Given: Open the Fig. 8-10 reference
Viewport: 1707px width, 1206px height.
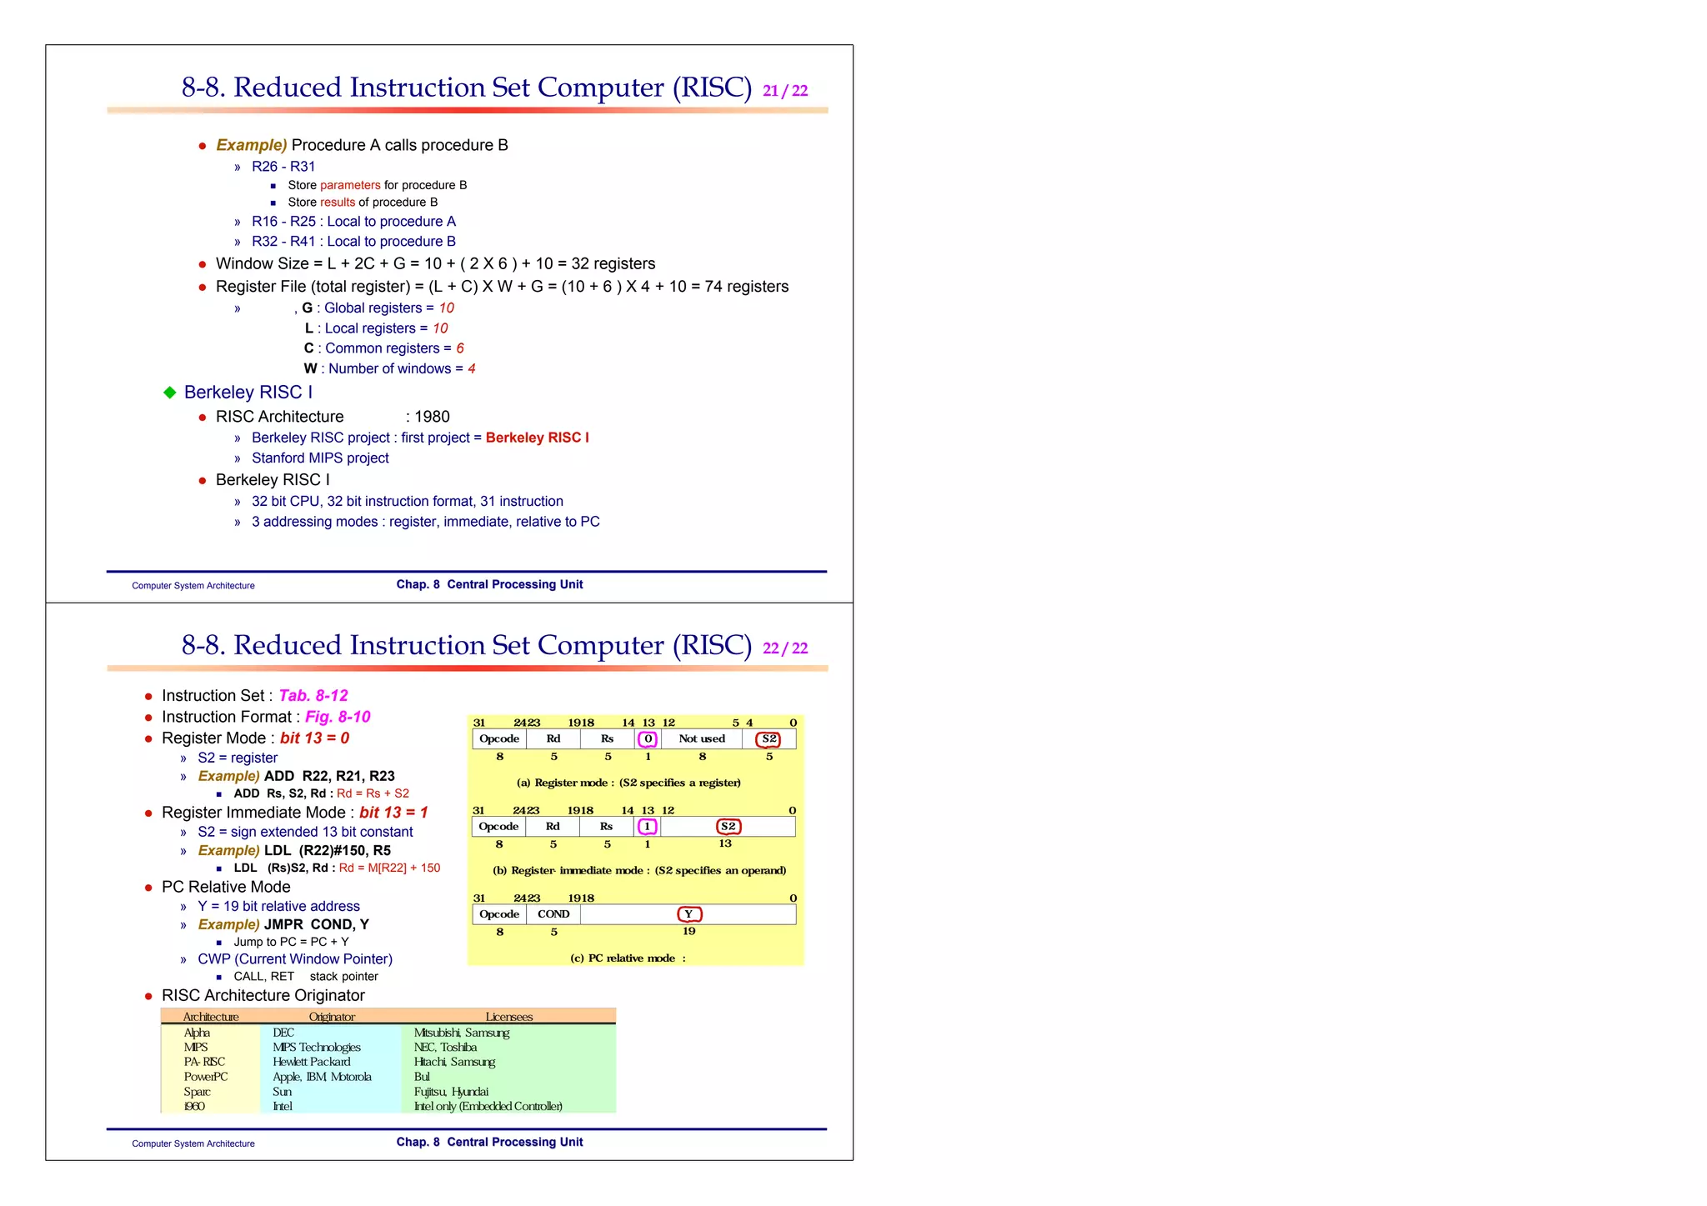Looking at the screenshot, I should point(337,717).
